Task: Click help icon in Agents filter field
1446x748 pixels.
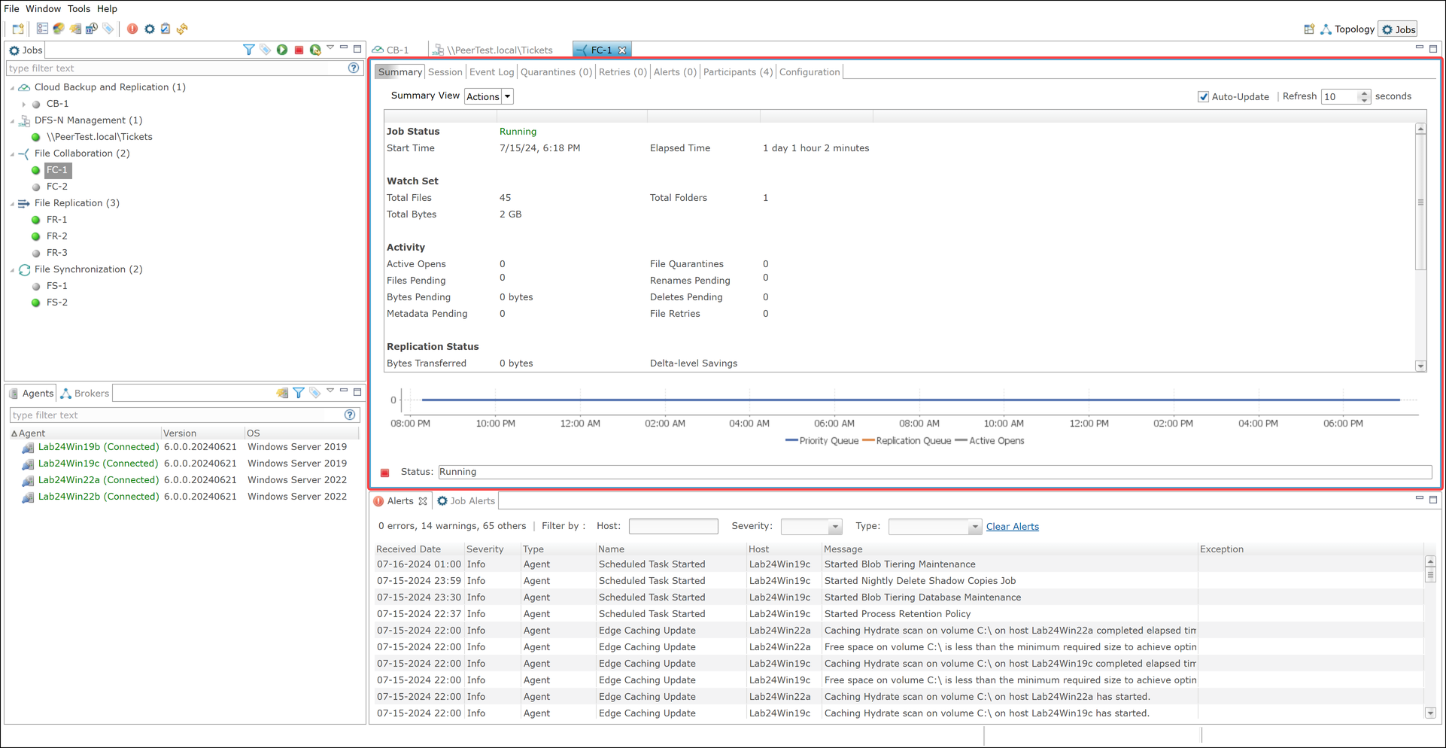Action: click(350, 415)
